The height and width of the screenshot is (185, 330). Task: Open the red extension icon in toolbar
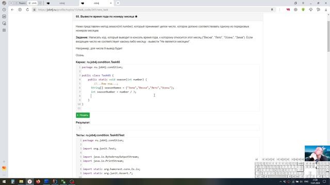click(288, 10)
